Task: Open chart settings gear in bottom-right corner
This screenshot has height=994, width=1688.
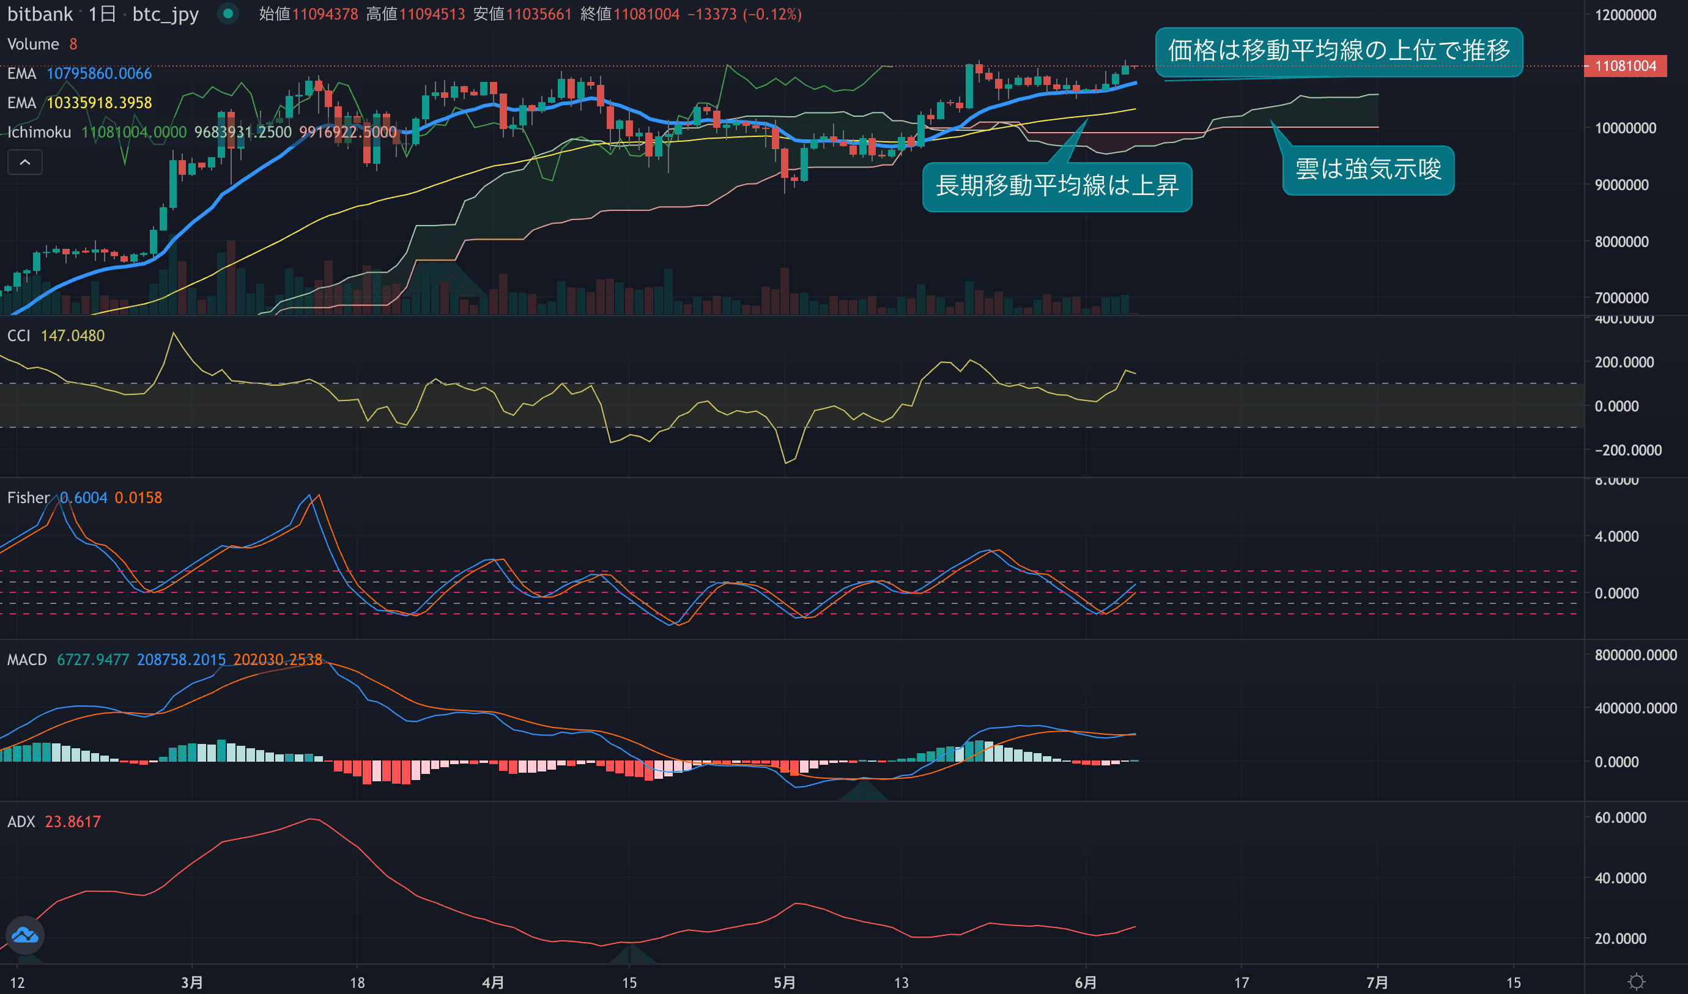Action: pos(1636,982)
